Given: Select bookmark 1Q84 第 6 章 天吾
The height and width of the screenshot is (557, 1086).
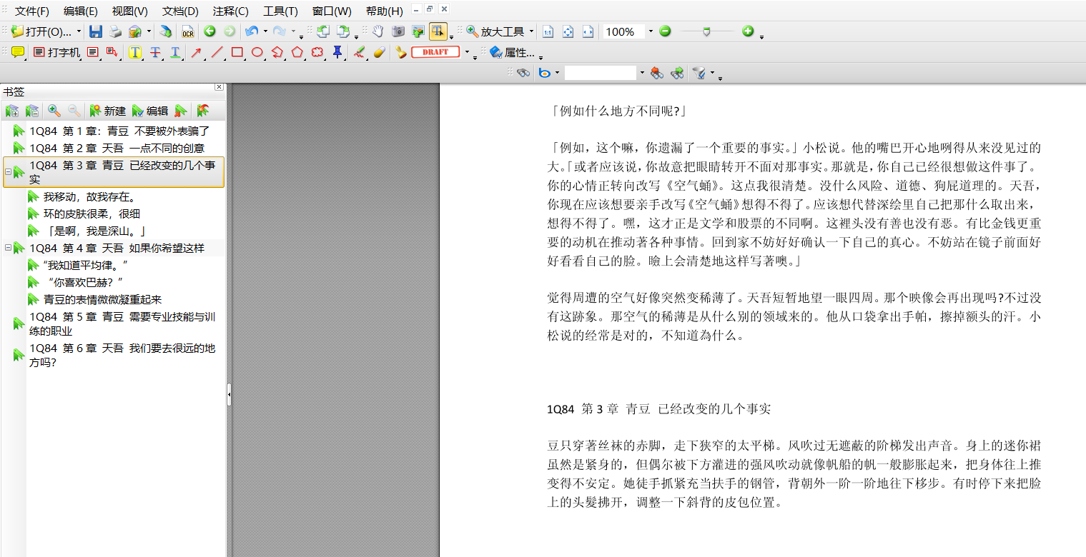Looking at the screenshot, I should click(122, 355).
